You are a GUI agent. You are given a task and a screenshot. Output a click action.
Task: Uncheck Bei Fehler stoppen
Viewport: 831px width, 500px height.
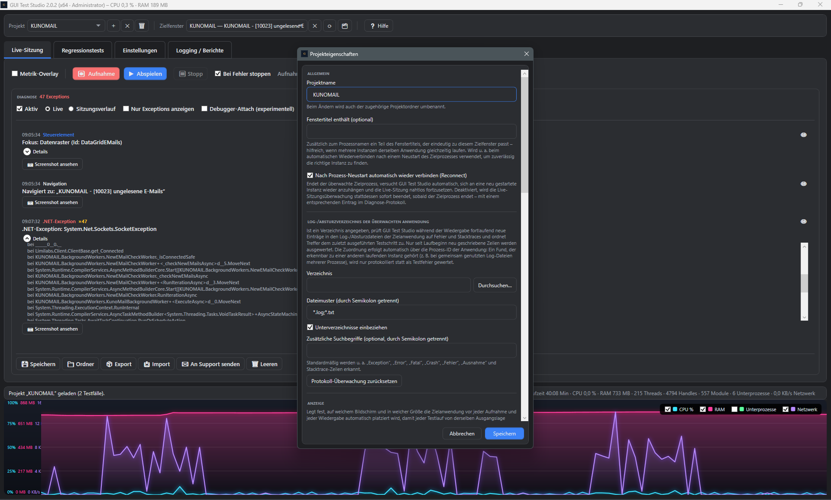(x=218, y=74)
